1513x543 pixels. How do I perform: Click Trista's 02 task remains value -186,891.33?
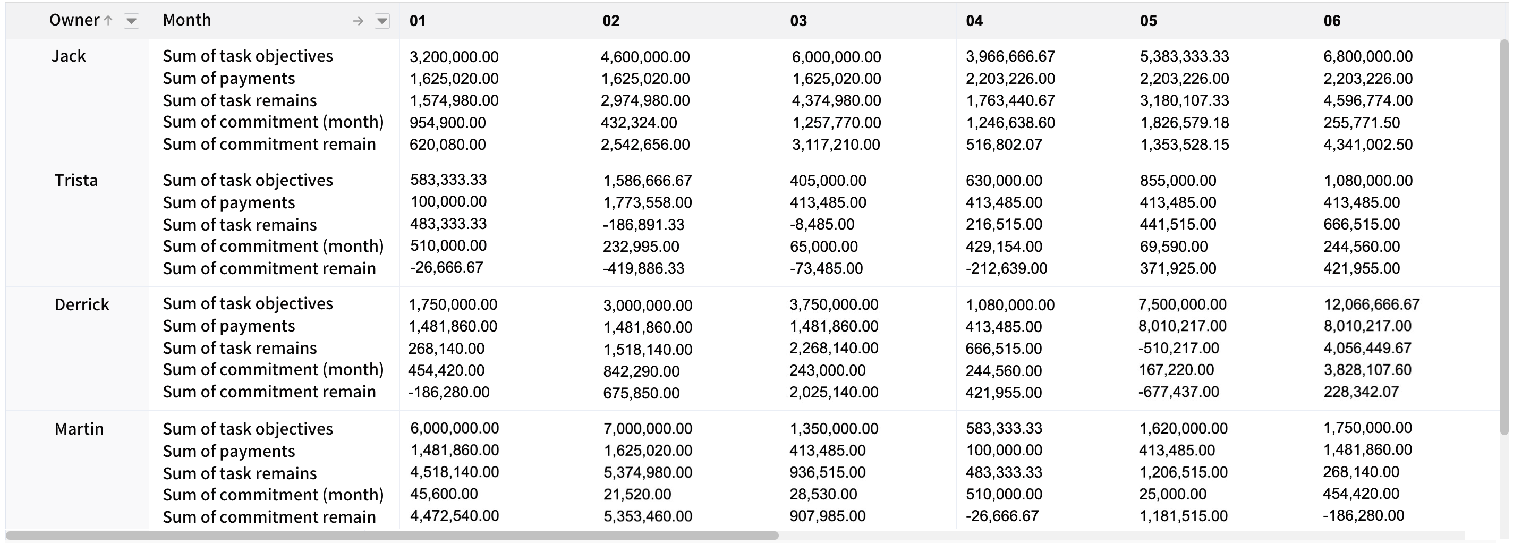[x=644, y=225]
